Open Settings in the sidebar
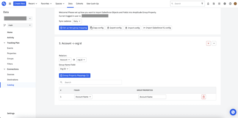Screen dimensions: 238x118 (11, 113)
